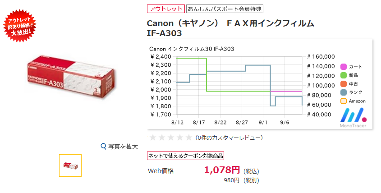381x193 pixels.
Task: Click the chart title Canon インクフィルム30 IF-A303
Action: (192, 49)
